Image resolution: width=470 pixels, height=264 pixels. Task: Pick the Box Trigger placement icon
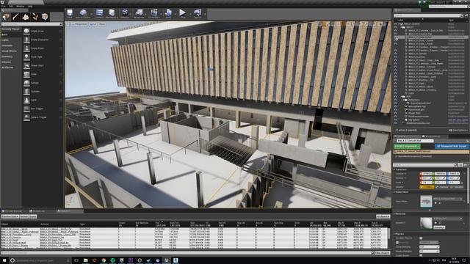(x=26, y=109)
